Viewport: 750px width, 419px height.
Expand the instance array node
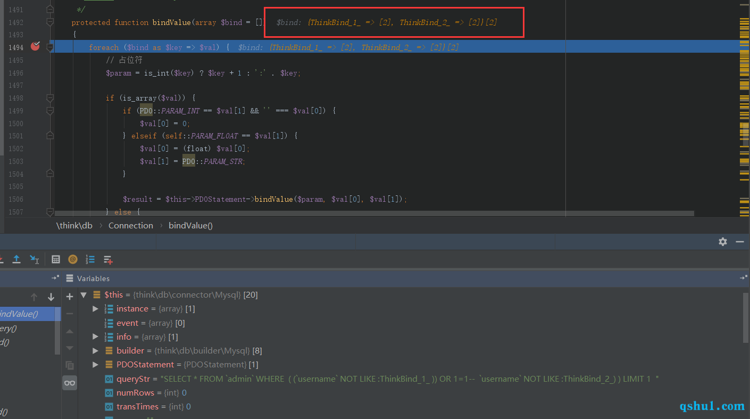point(95,309)
